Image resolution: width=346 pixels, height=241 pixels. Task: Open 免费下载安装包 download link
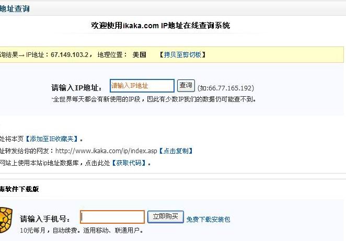[x=208, y=220]
